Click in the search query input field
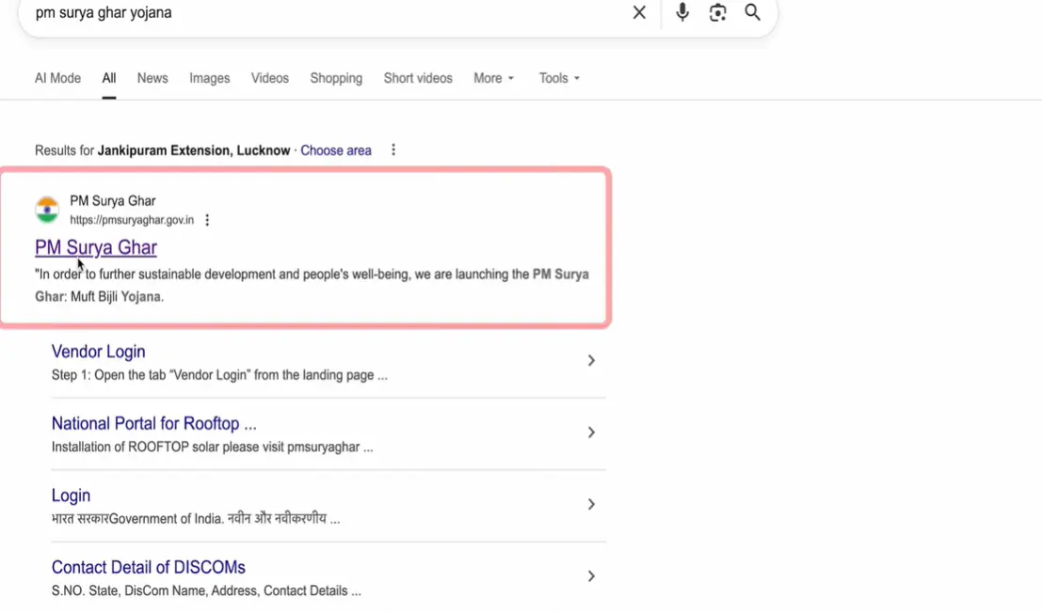 (x=326, y=12)
